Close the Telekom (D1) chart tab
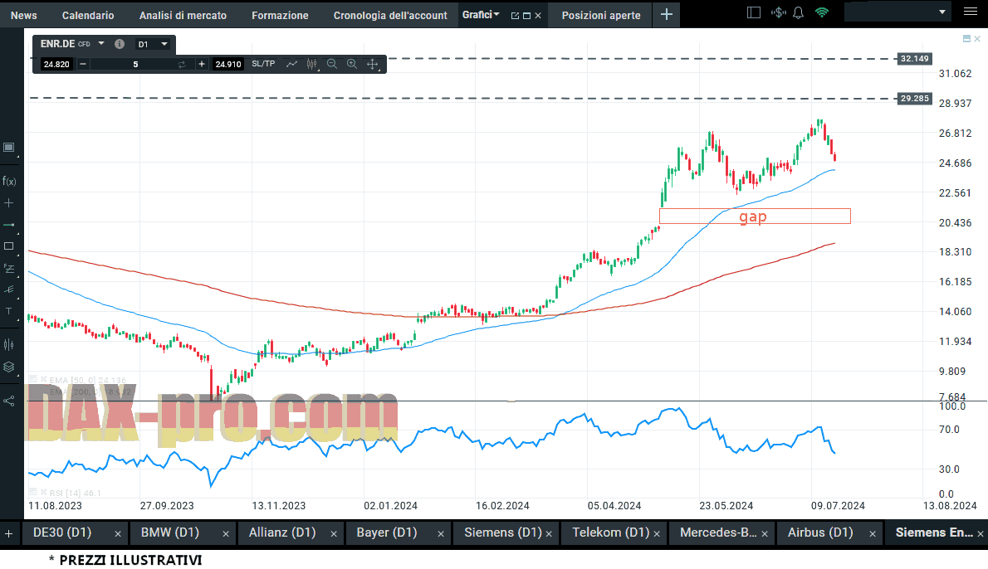 point(657,534)
